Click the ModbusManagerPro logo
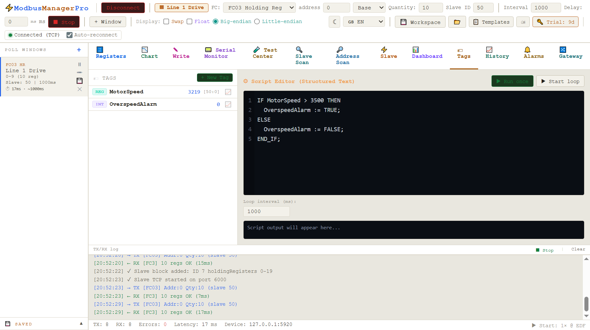Image resolution: width=590 pixels, height=330 pixels. click(47, 8)
